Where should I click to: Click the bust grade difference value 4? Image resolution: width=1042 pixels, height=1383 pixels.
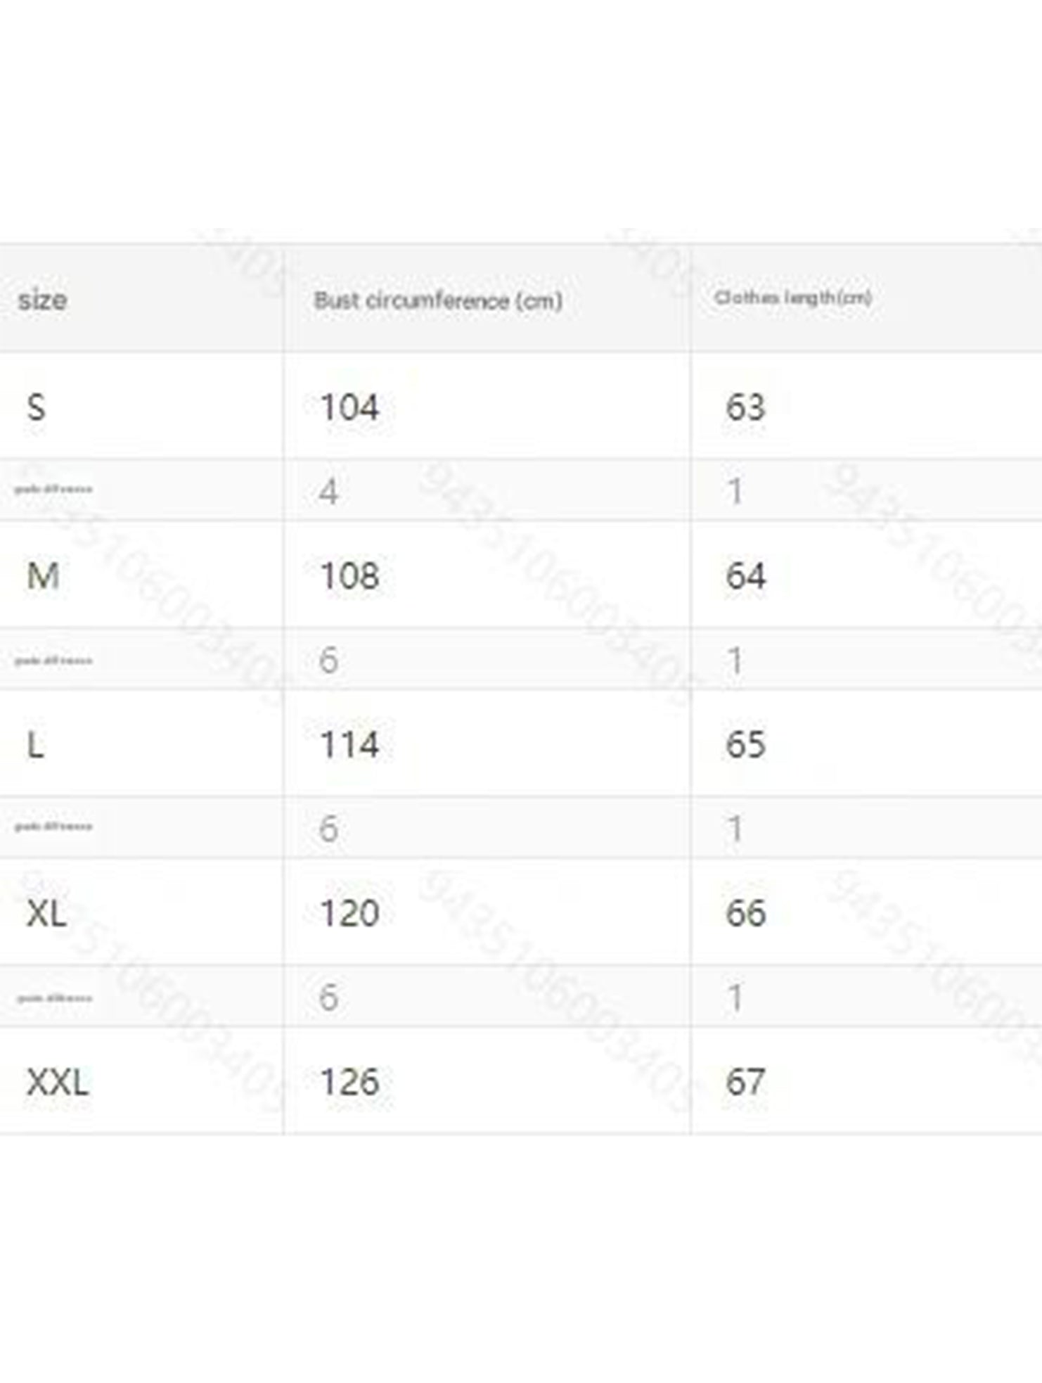coord(328,491)
